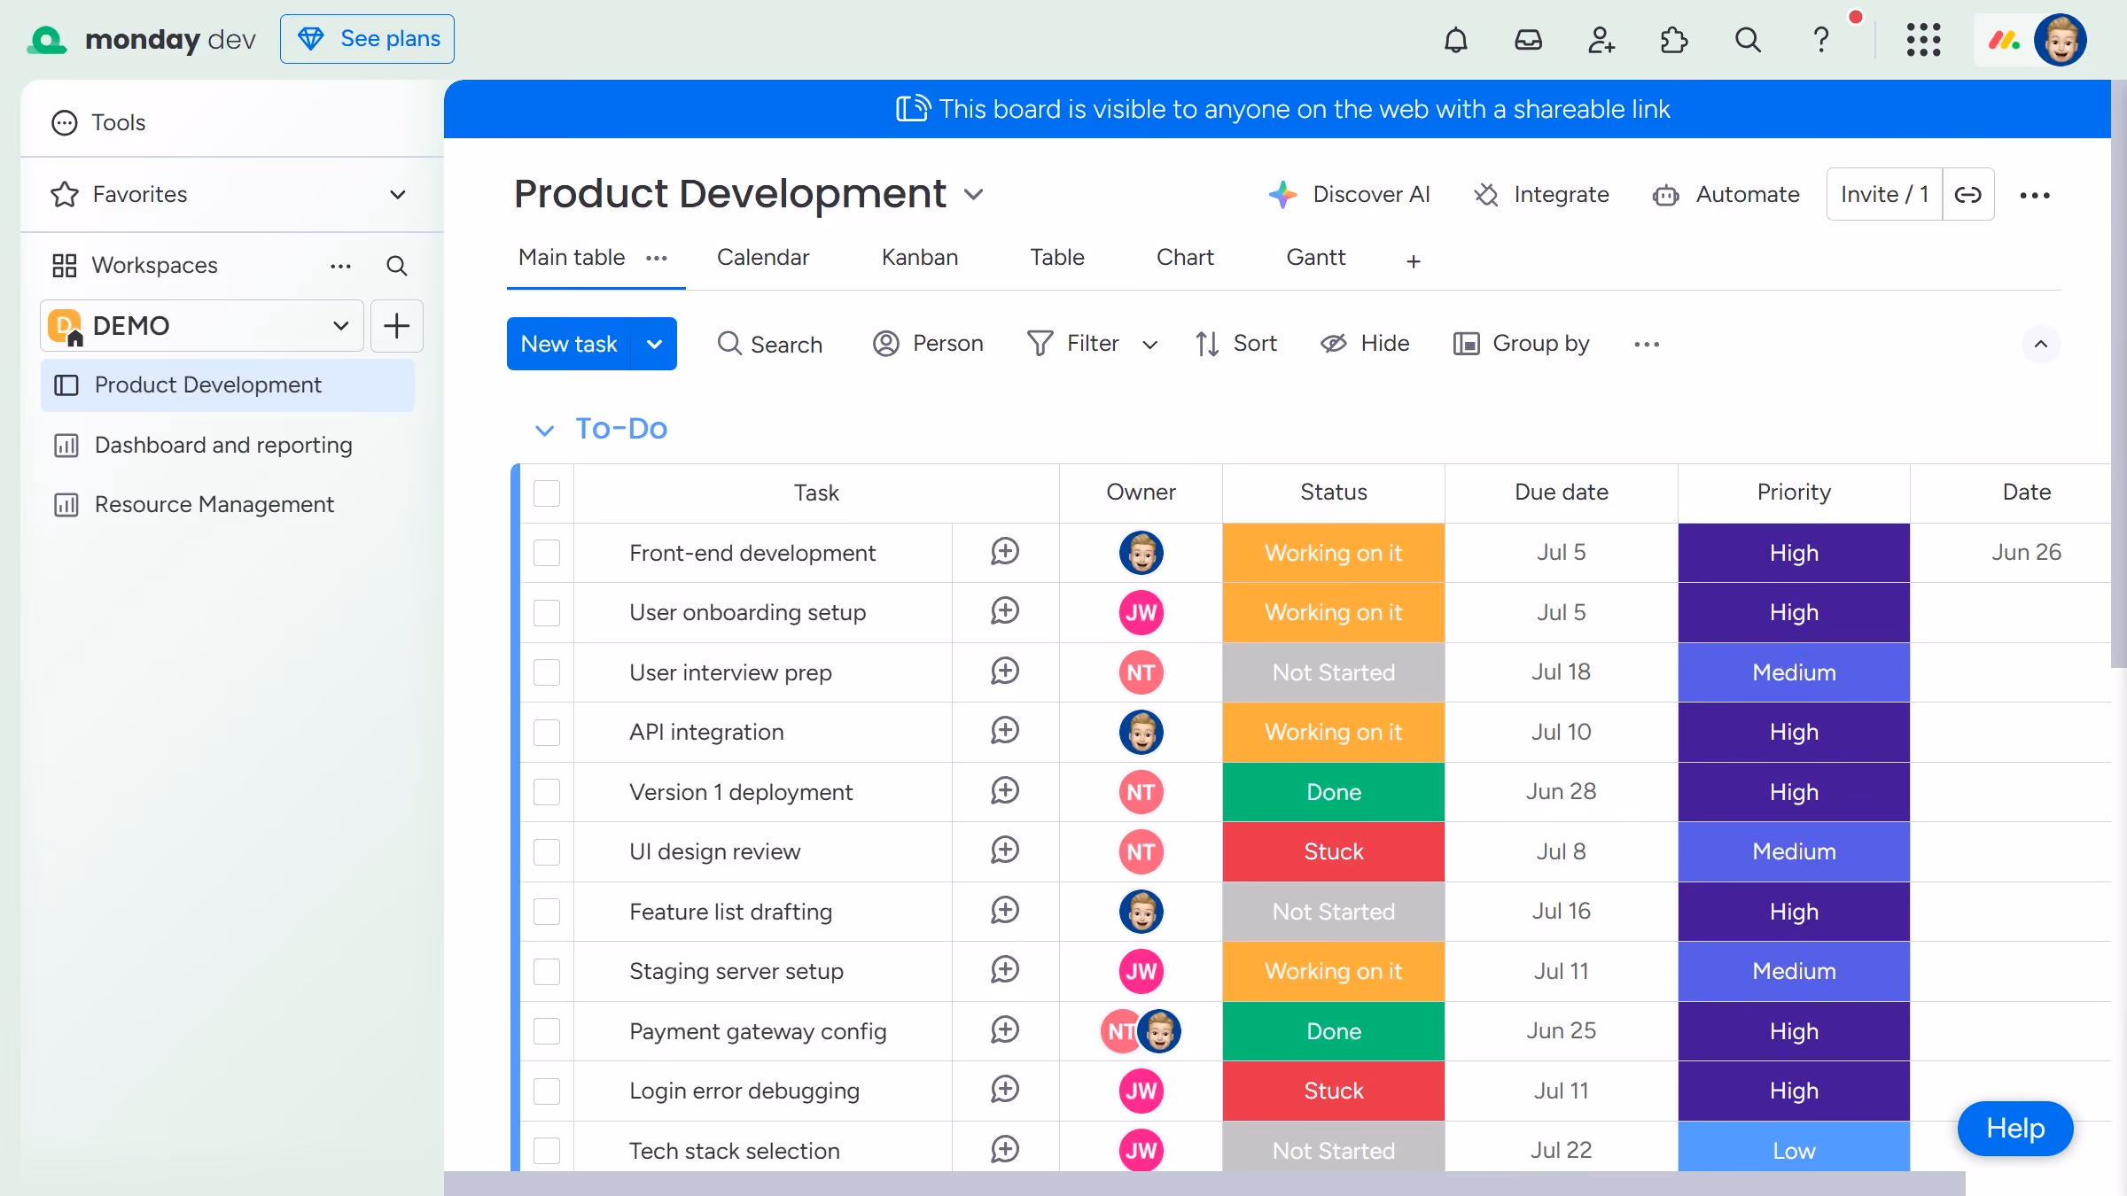Switch to the Chart view tab
The image size is (2127, 1196).
[x=1185, y=257]
